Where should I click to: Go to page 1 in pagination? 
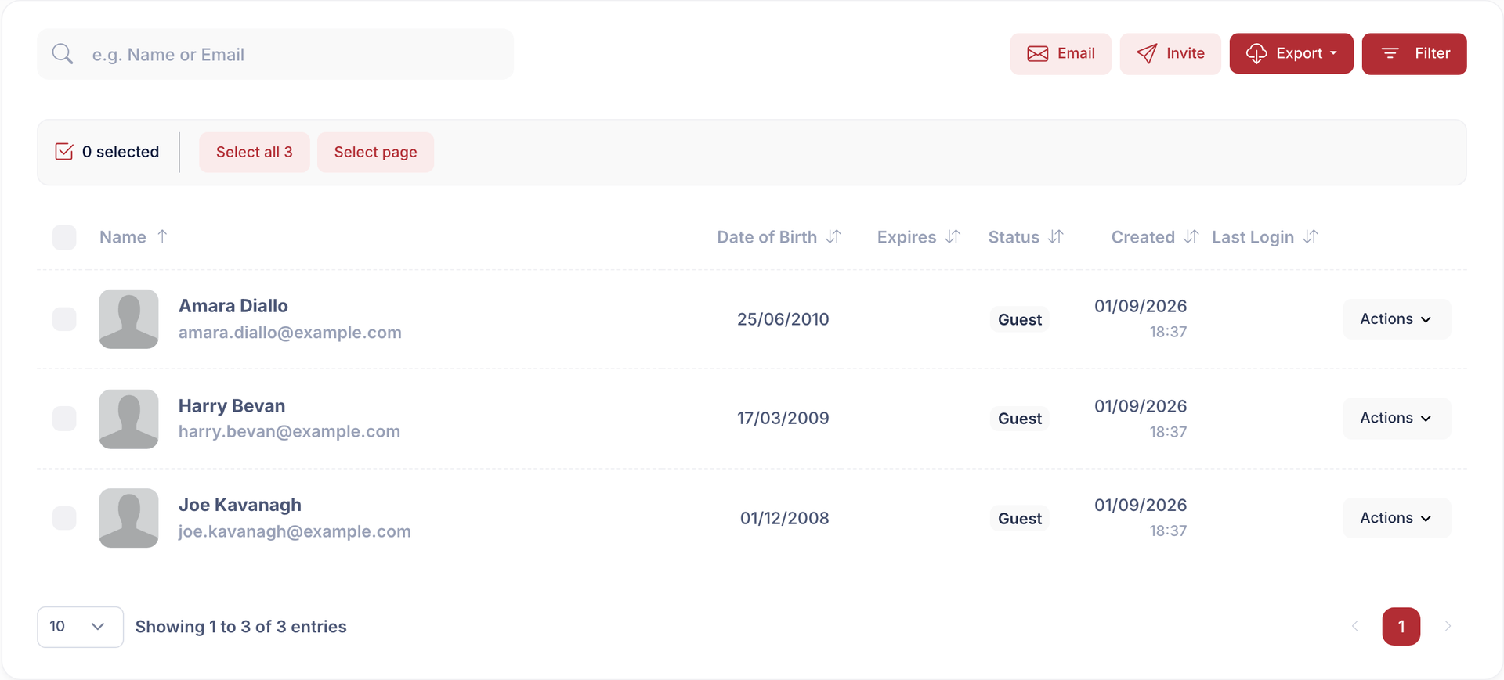[1401, 627]
